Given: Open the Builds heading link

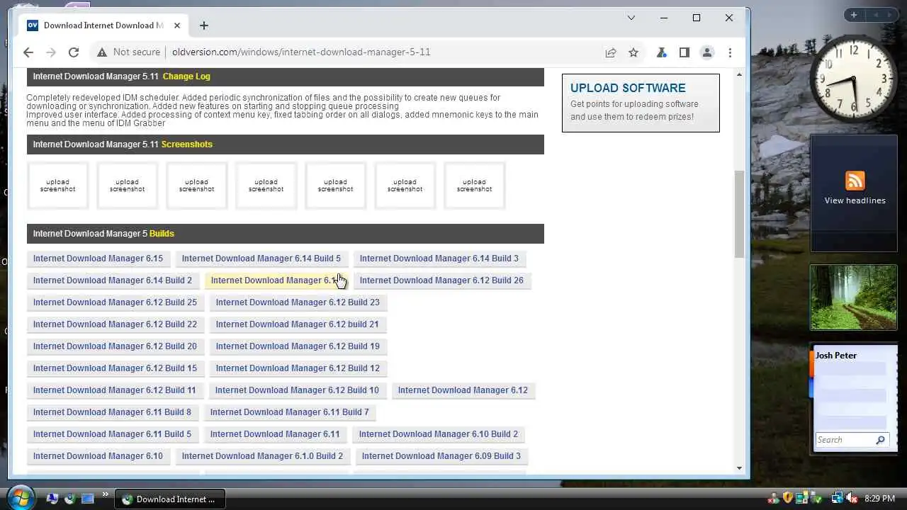Looking at the screenshot, I should click(162, 234).
